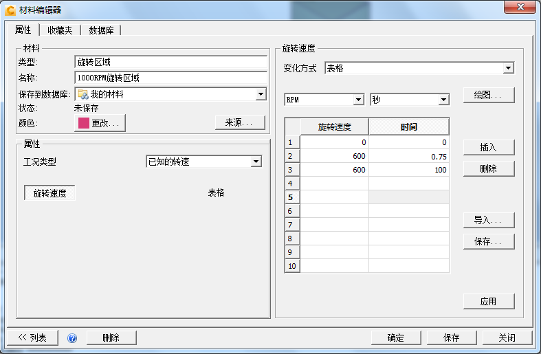This screenshot has width=541, height=354.
Task: Click the empty 旋转速度 cell in row 4
Action: click(334, 184)
